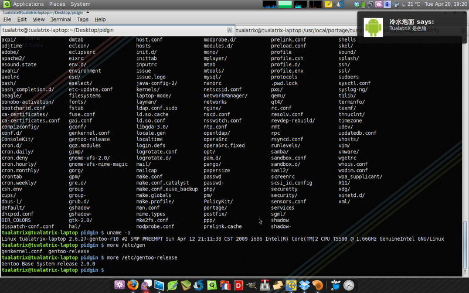
Task: Launch Firefox from the bottom dock
Action: [x=134, y=285]
